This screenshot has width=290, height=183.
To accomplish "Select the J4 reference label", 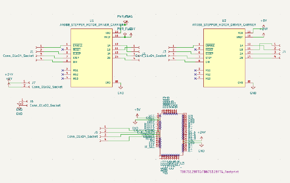I will click(284, 51).
